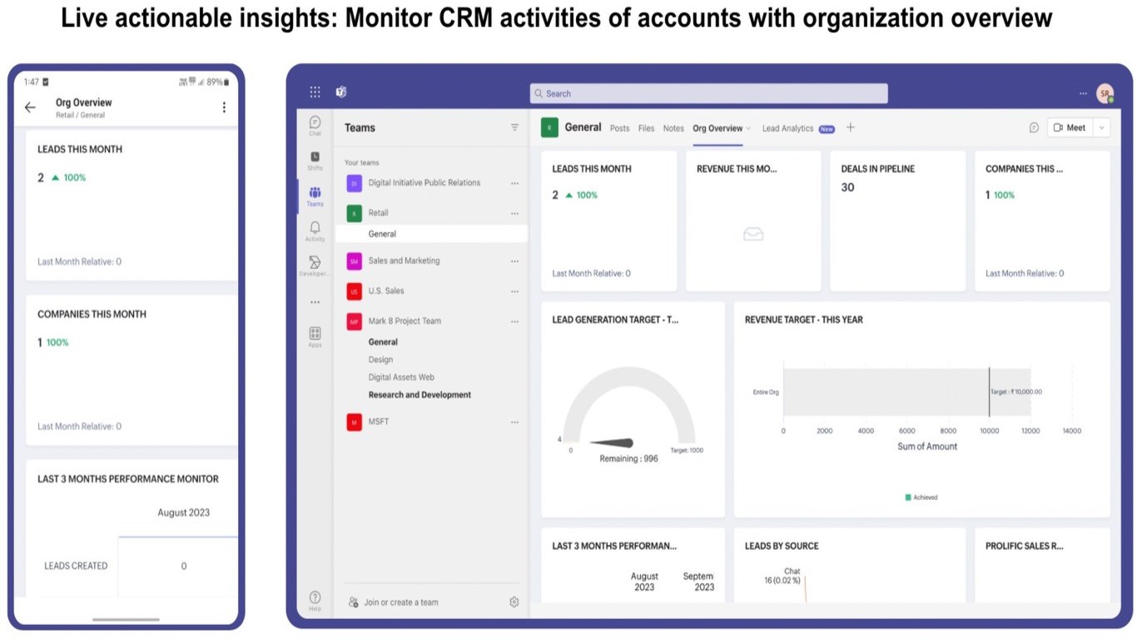1137x639 pixels.
Task: Click the Retail team avatar
Action: pyautogui.click(x=354, y=213)
